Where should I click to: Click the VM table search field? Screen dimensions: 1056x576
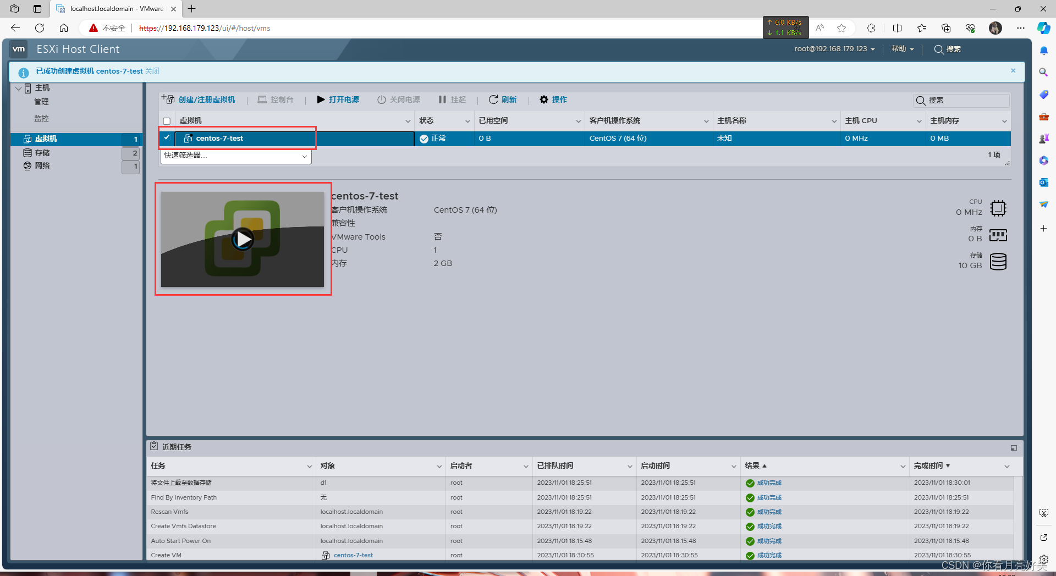(x=961, y=100)
